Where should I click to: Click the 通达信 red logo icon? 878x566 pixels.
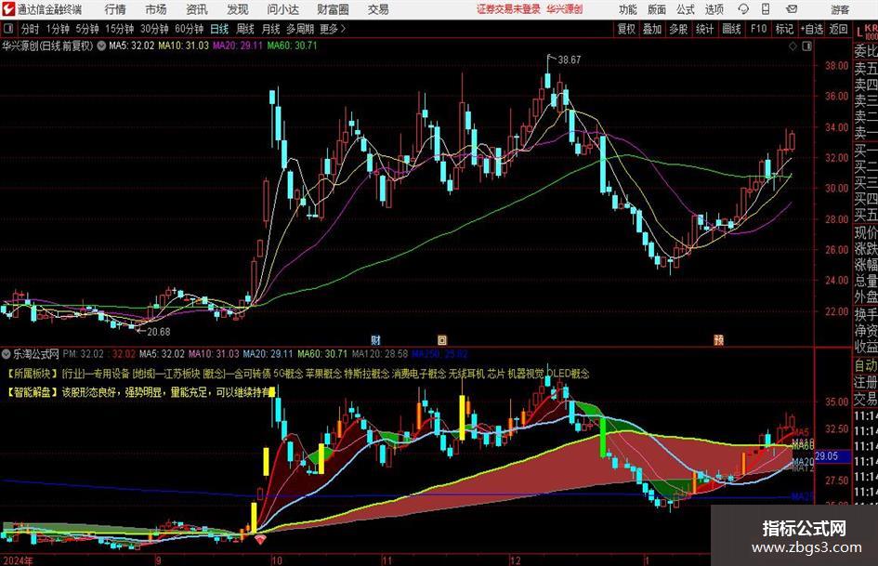click(x=8, y=9)
